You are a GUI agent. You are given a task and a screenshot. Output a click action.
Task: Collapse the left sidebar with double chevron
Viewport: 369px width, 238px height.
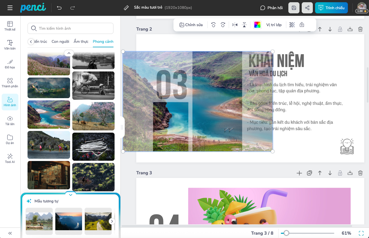coord(10,233)
